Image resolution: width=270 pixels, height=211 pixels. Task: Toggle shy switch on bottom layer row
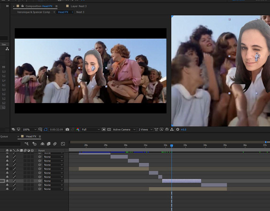7,189
